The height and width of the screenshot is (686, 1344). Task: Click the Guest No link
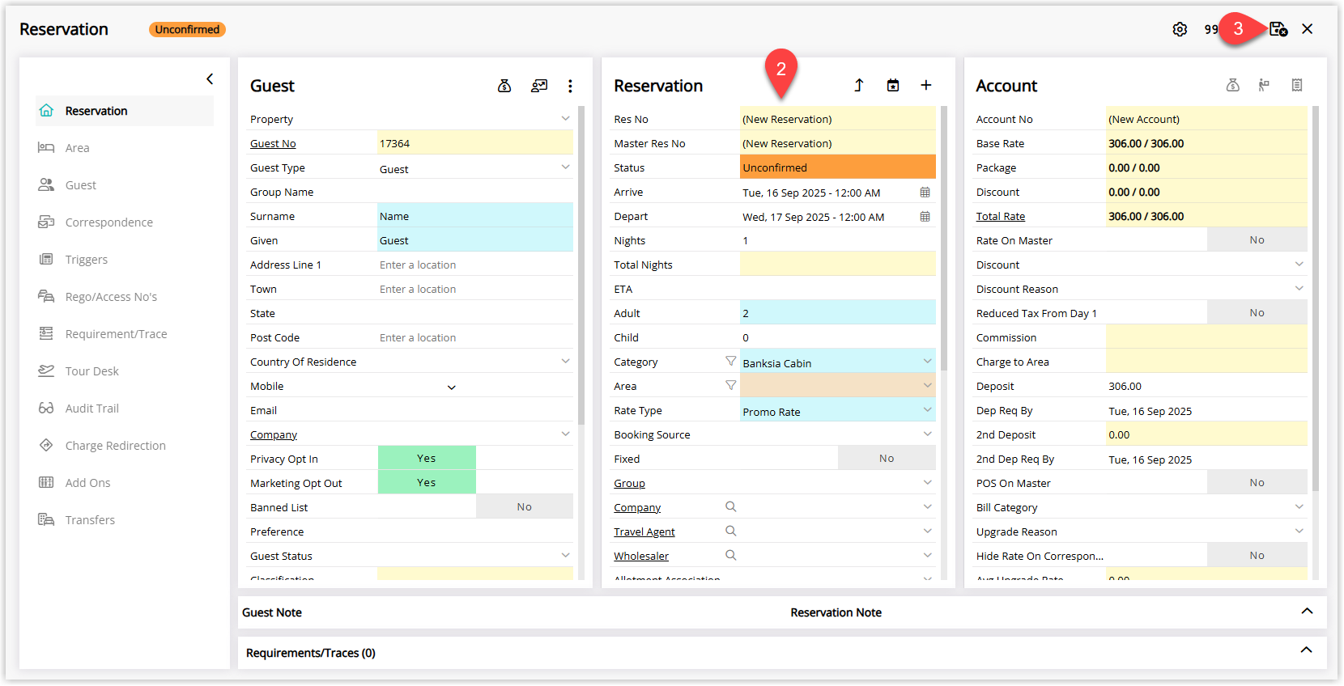click(273, 143)
